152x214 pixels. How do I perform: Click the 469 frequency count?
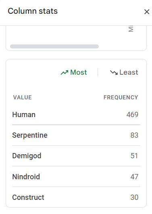tap(132, 115)
